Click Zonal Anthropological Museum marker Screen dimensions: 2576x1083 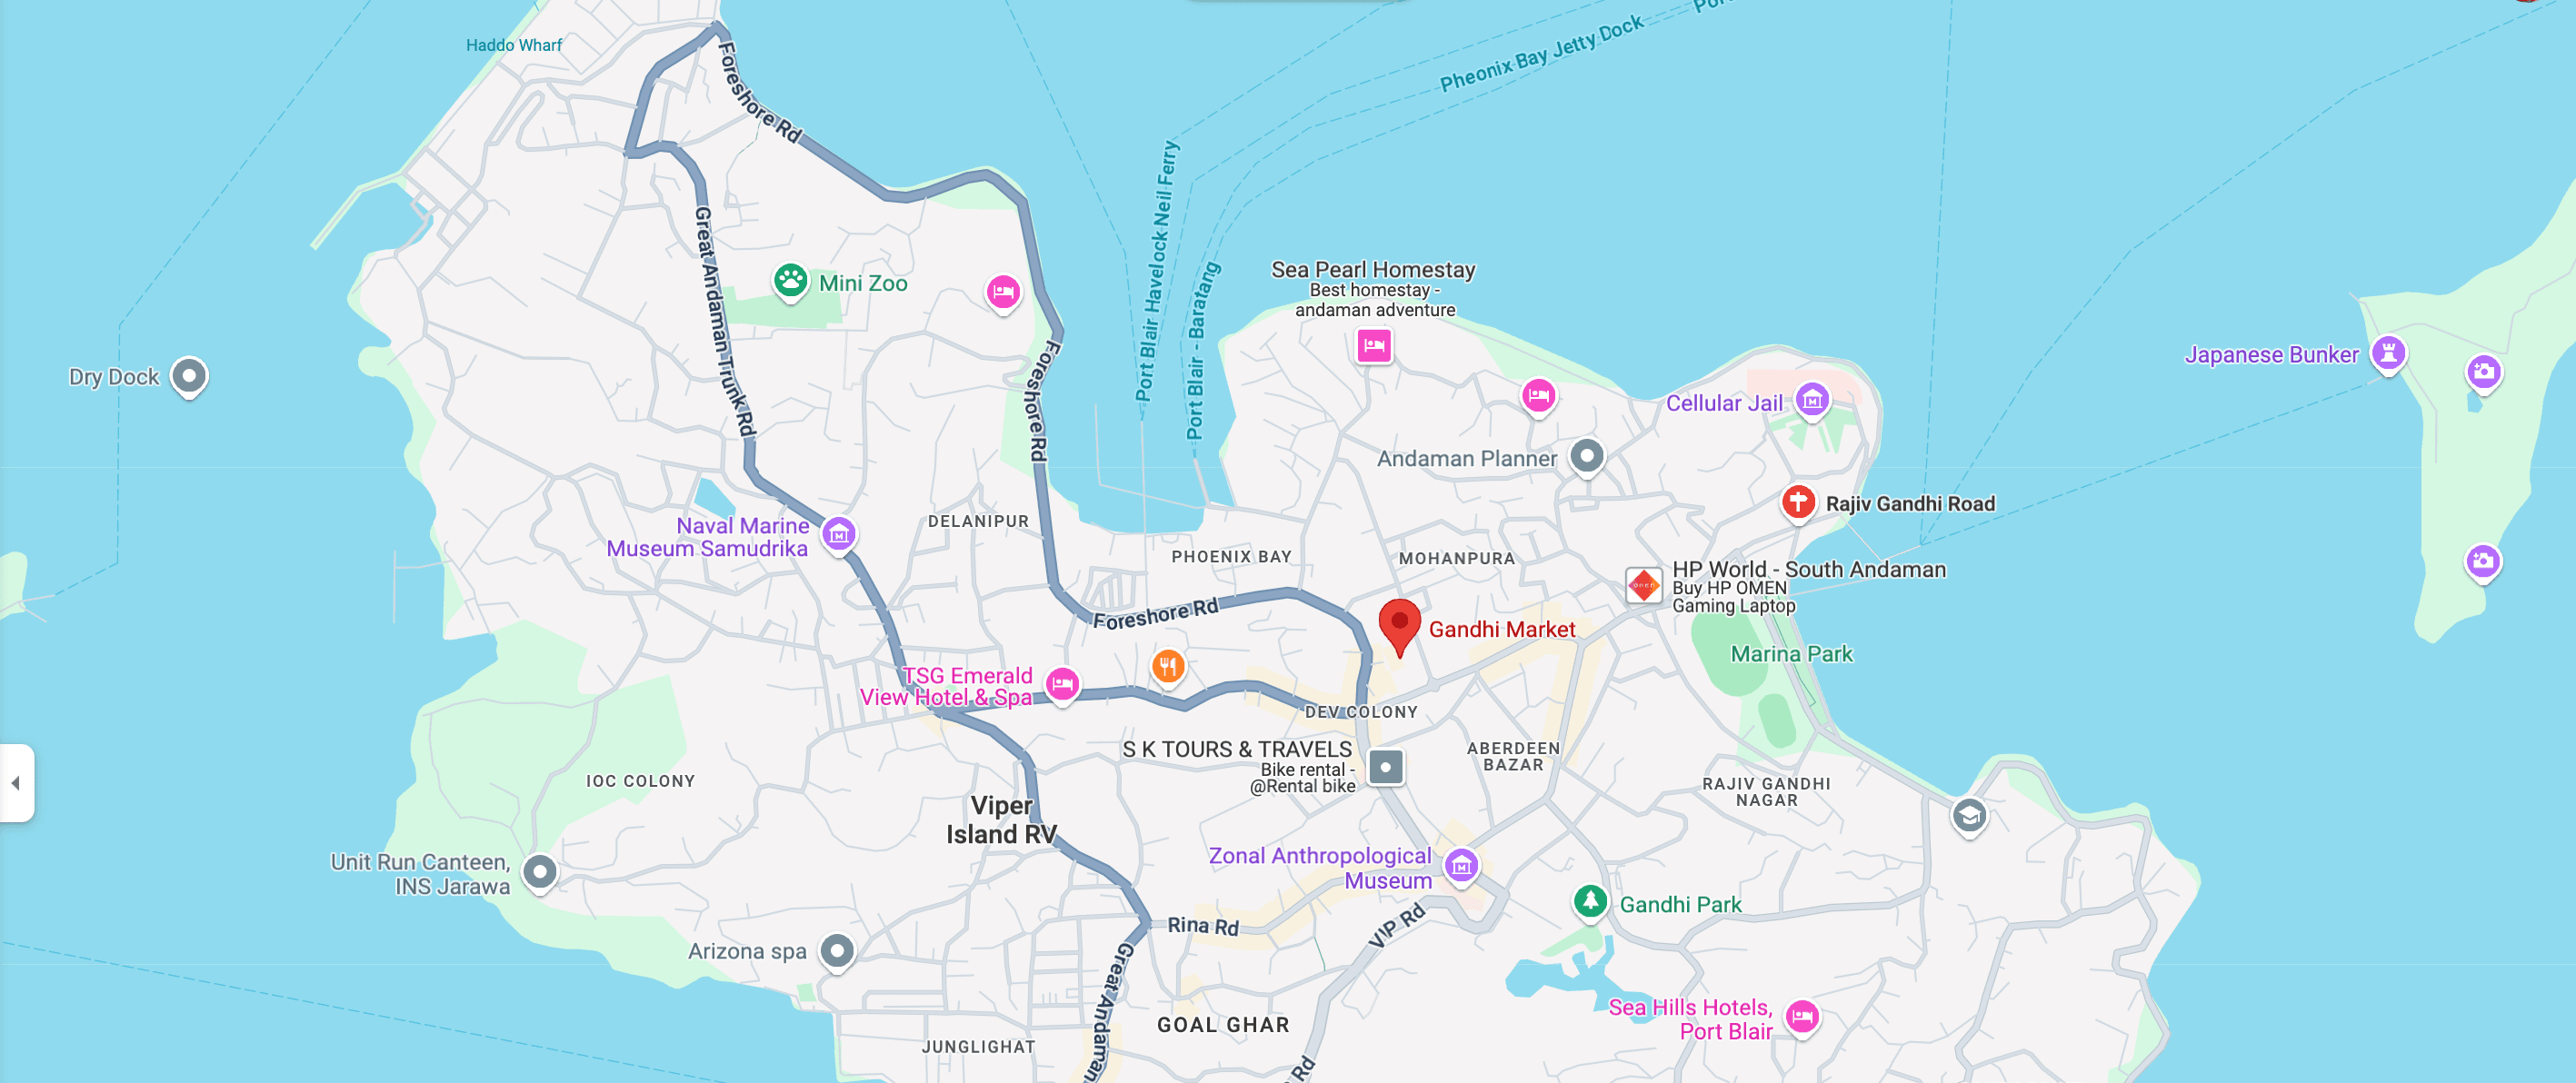click(x=1461, y=867)
